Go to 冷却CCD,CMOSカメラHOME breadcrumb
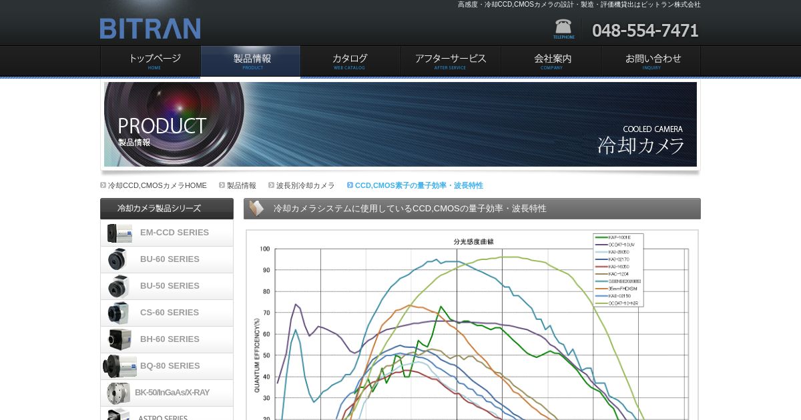This screenshot has width=801, height=420. (x=158, y=185)
